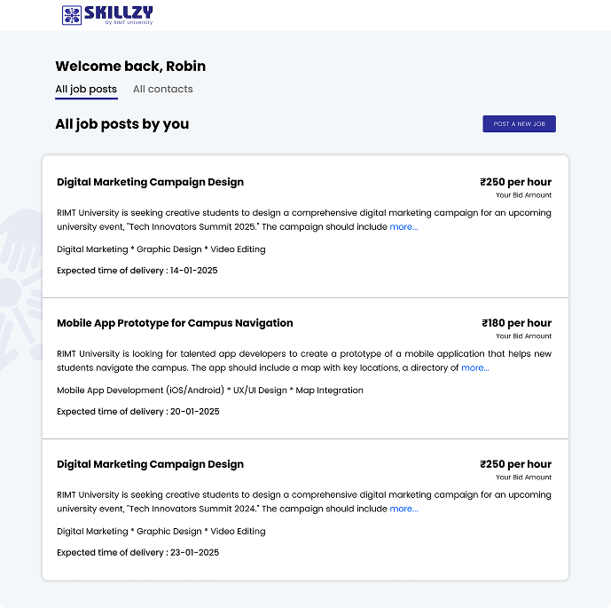Click the SKILLZY wordmark in header

point(118,12)
